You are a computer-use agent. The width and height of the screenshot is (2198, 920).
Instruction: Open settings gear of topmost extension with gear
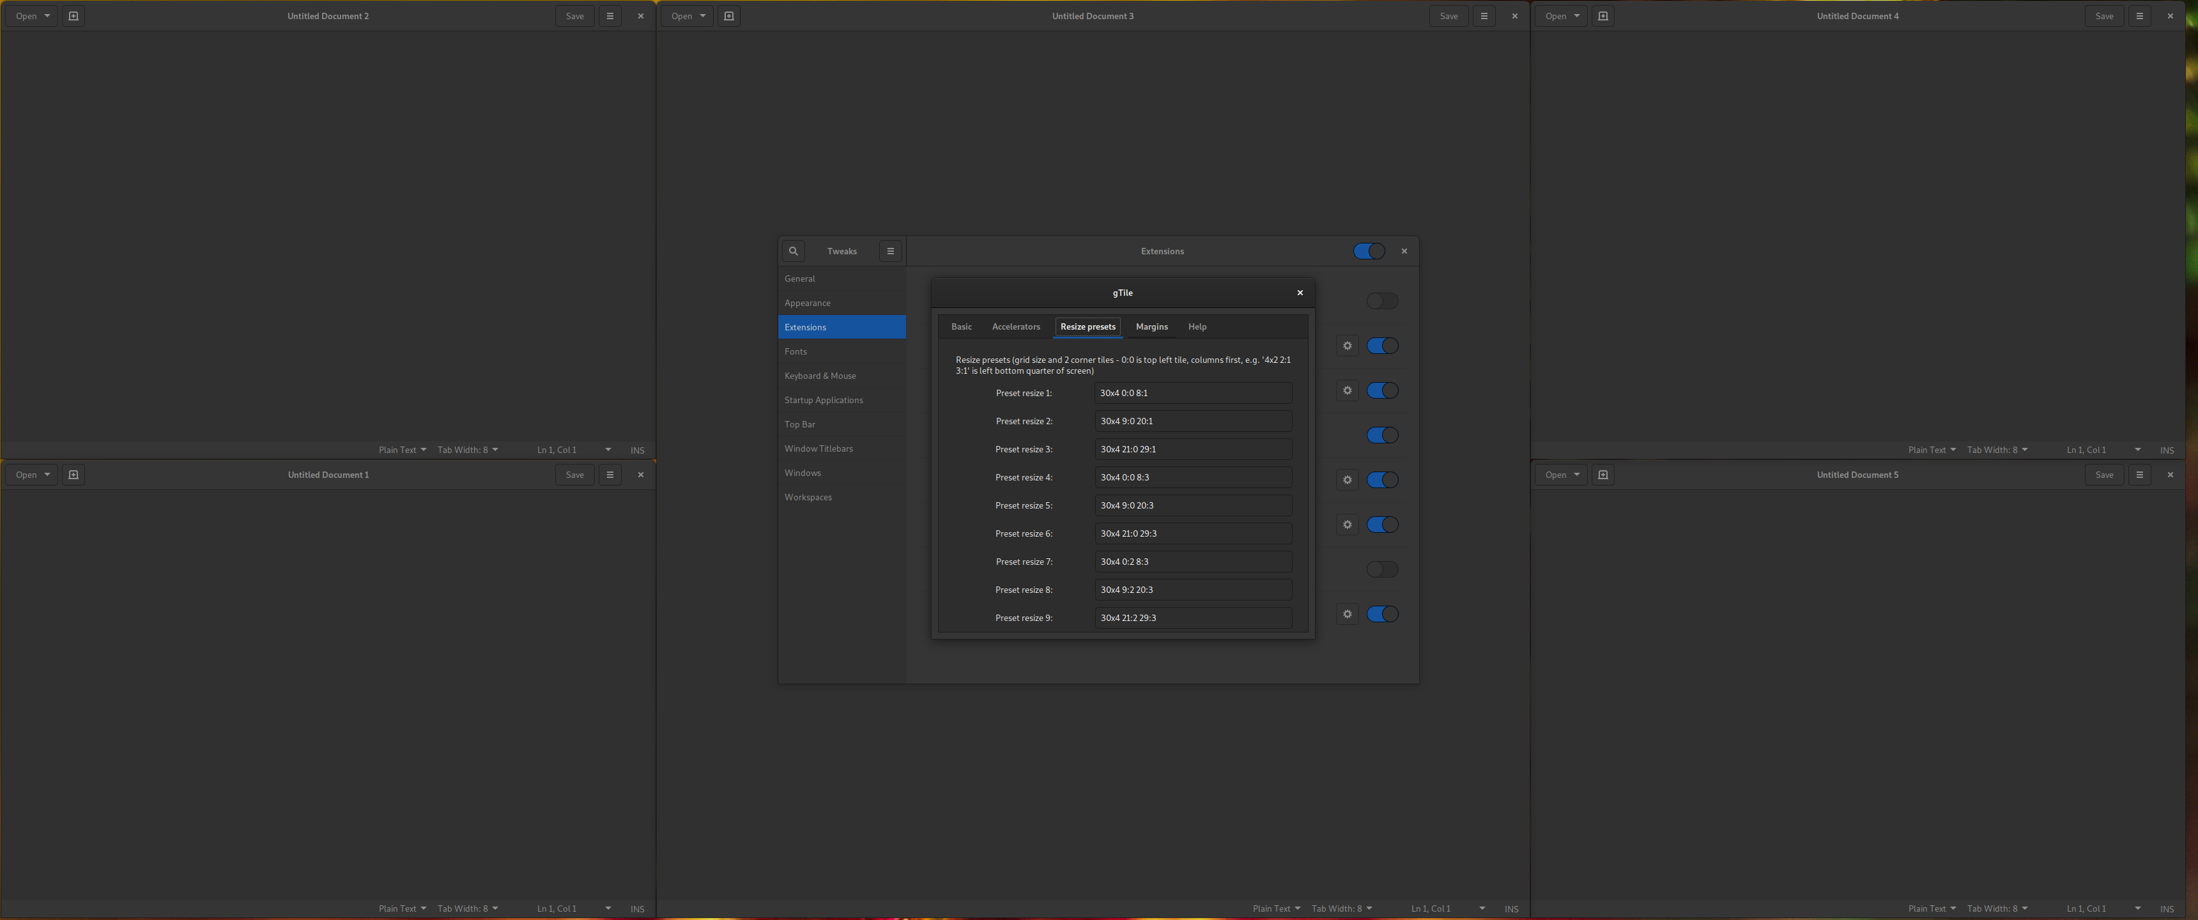coord(1348,346)
